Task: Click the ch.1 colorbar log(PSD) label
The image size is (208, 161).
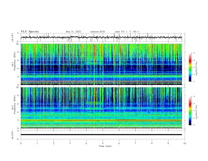Action: tap(197, 69)
